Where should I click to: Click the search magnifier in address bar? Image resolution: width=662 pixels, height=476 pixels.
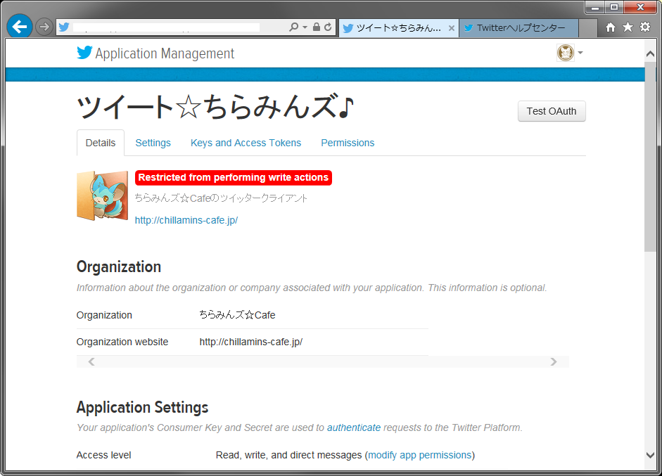[x=293, y=27]
